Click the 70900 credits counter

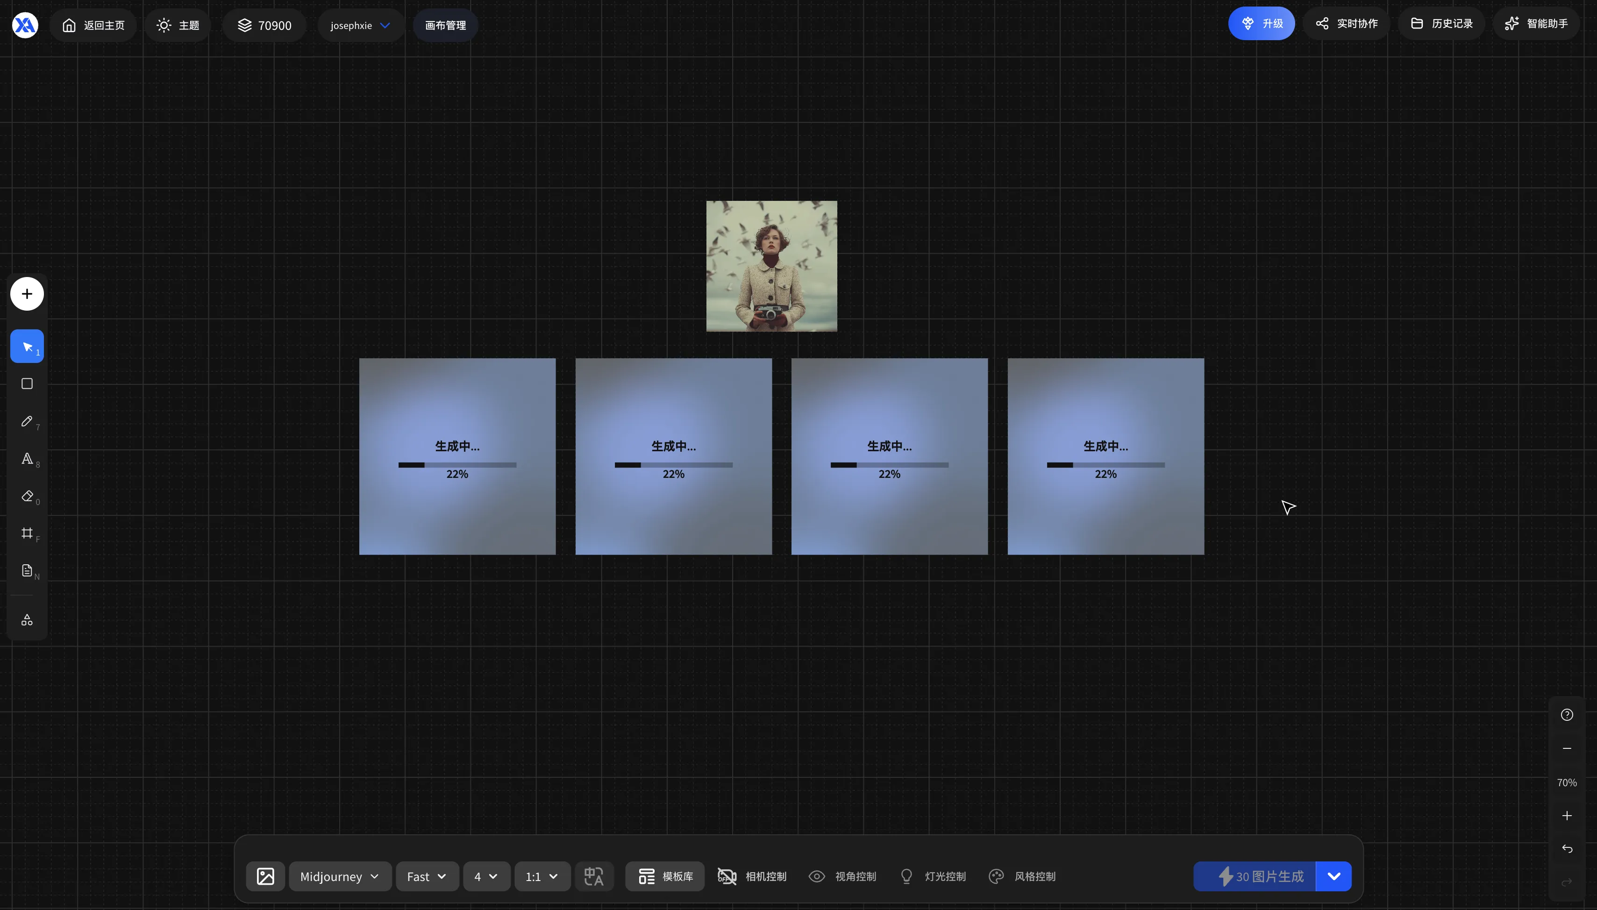pos(264,25)
